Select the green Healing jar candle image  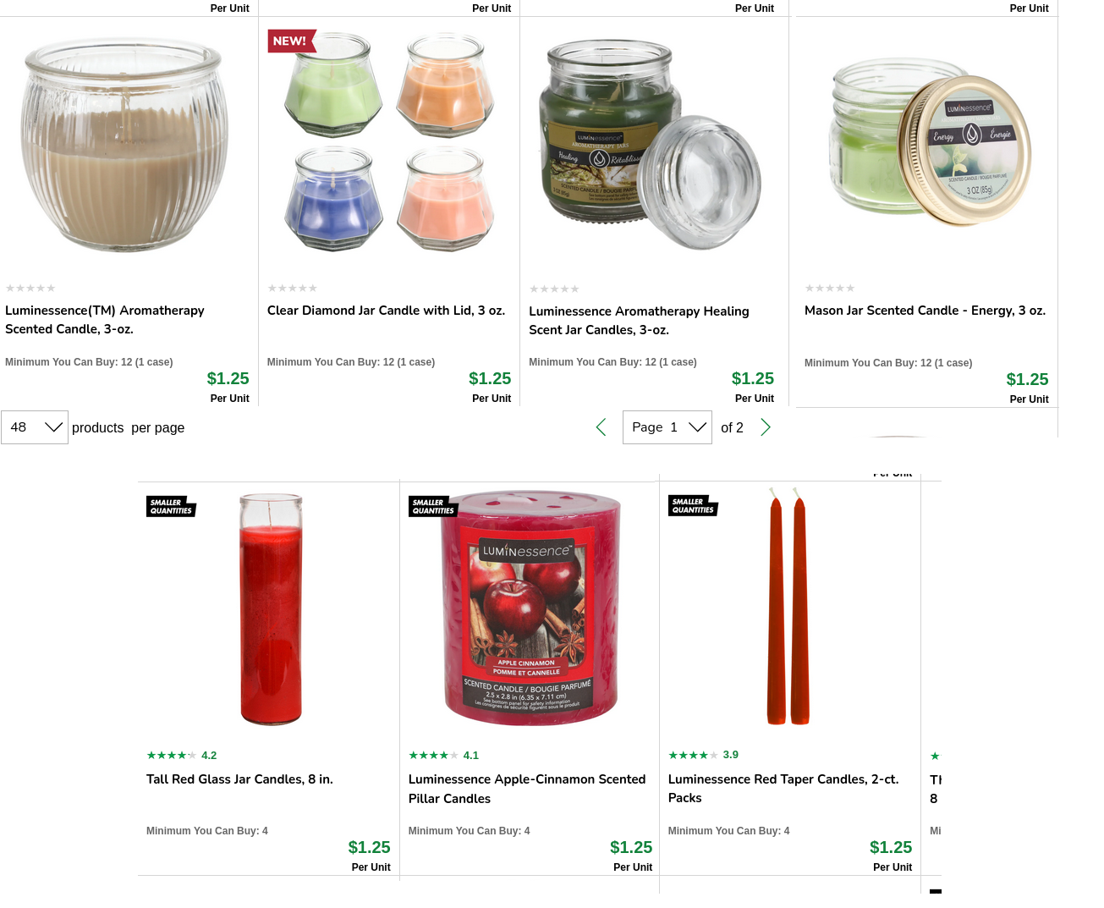651,144
